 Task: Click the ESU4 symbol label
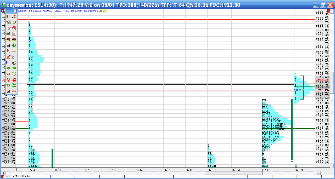[103, 11]
